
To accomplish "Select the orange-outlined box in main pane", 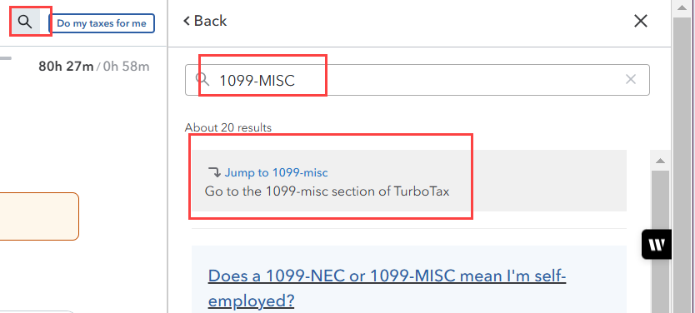I will (39, 216).
